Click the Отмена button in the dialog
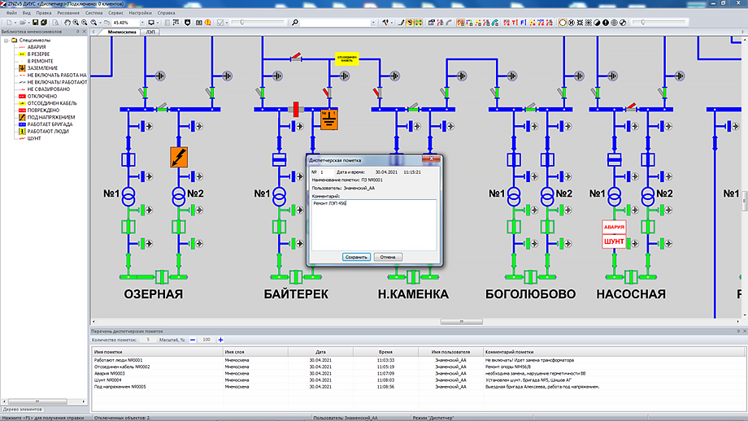 [x=388, y=257]
